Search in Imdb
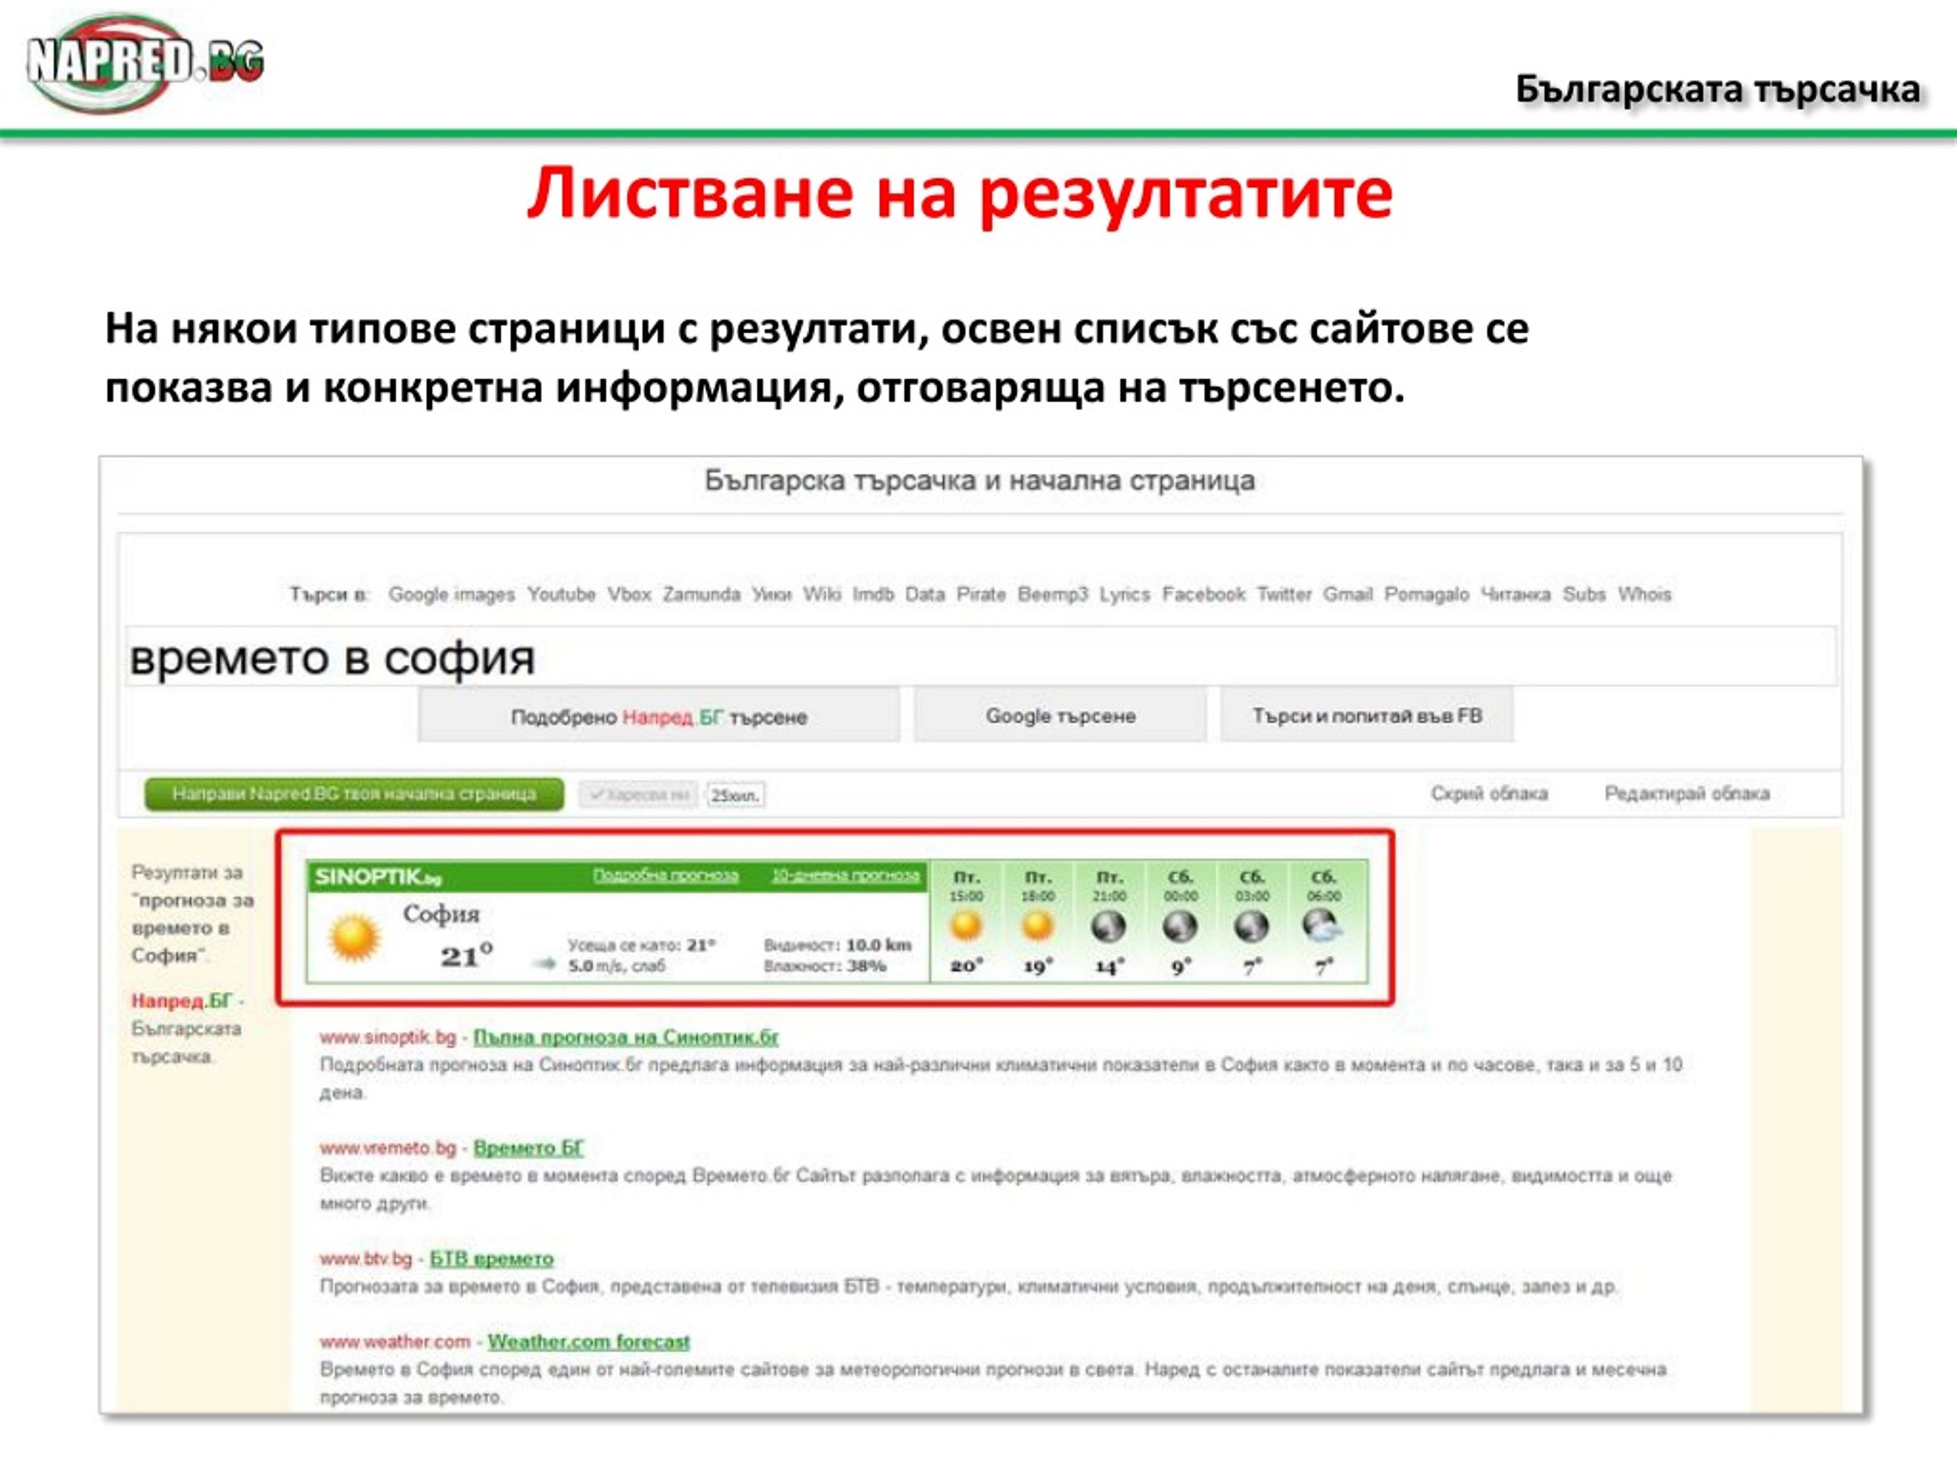 coord(873,594)
